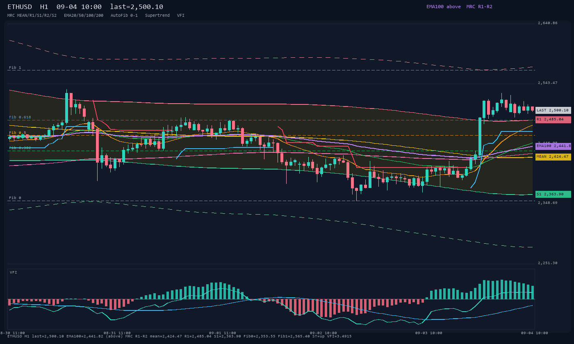Select the 'Fib 0' level label

15,198
